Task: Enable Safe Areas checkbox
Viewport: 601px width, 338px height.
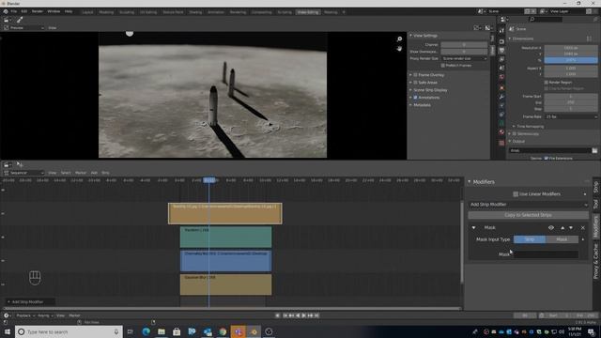Action: 415,83
